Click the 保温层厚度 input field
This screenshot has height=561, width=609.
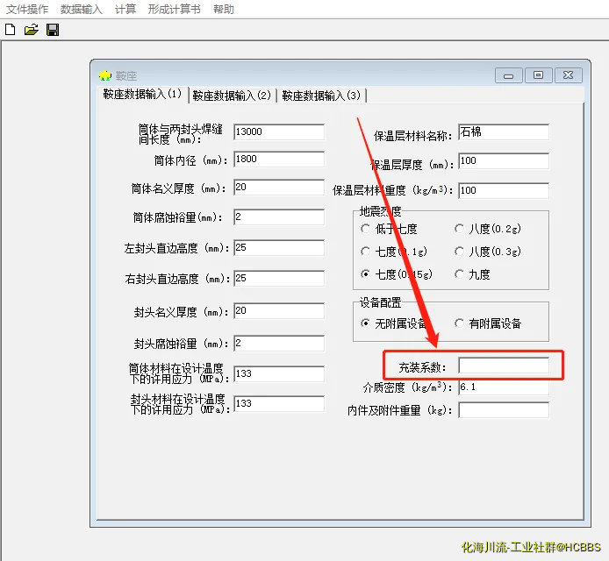(x=504, y=160)
